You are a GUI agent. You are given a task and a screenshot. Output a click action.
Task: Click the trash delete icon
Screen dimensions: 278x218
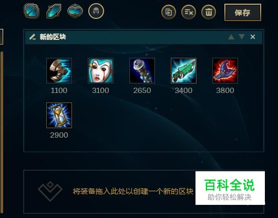coord(209,12)
